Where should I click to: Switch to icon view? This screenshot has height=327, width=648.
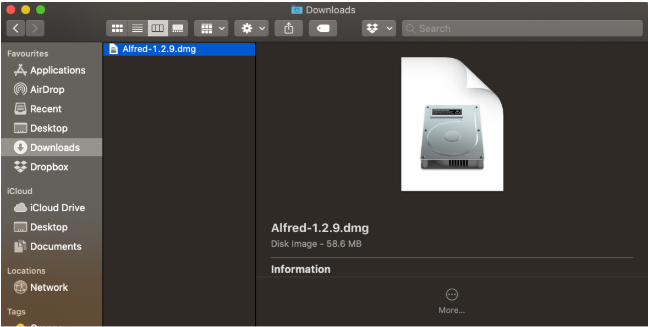(x=117, y=28)
